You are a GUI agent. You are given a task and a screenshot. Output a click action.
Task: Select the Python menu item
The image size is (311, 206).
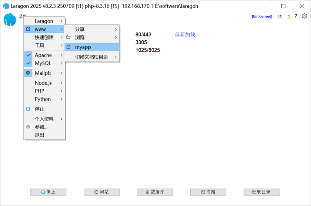click(44, 99)
